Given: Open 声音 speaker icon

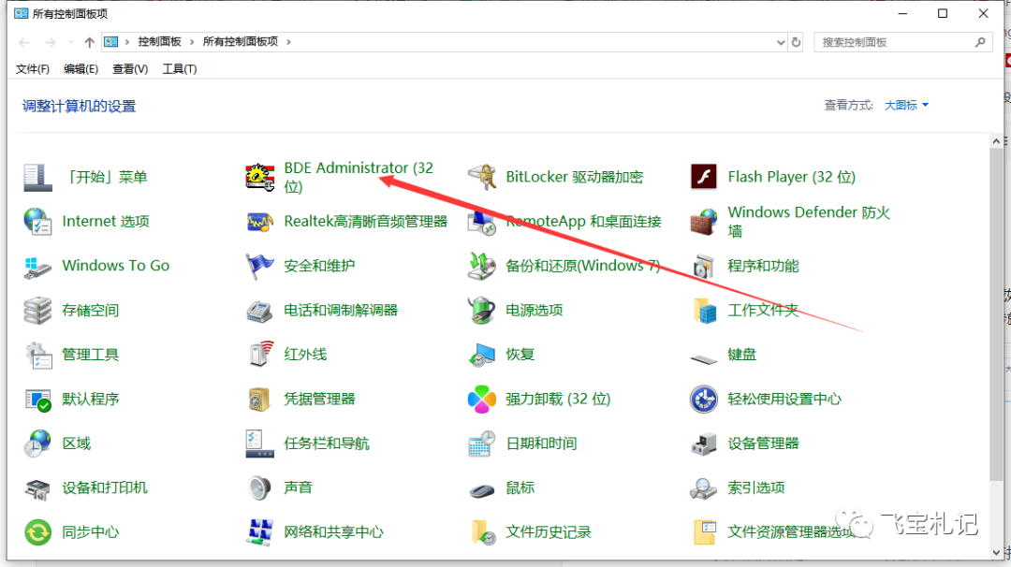Looking at the screenshot, I should tap(260, 488).
